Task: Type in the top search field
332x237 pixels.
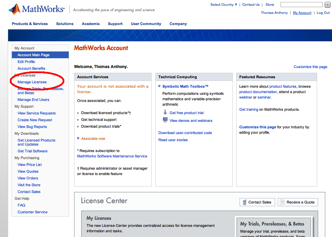Action: (301, 5)
